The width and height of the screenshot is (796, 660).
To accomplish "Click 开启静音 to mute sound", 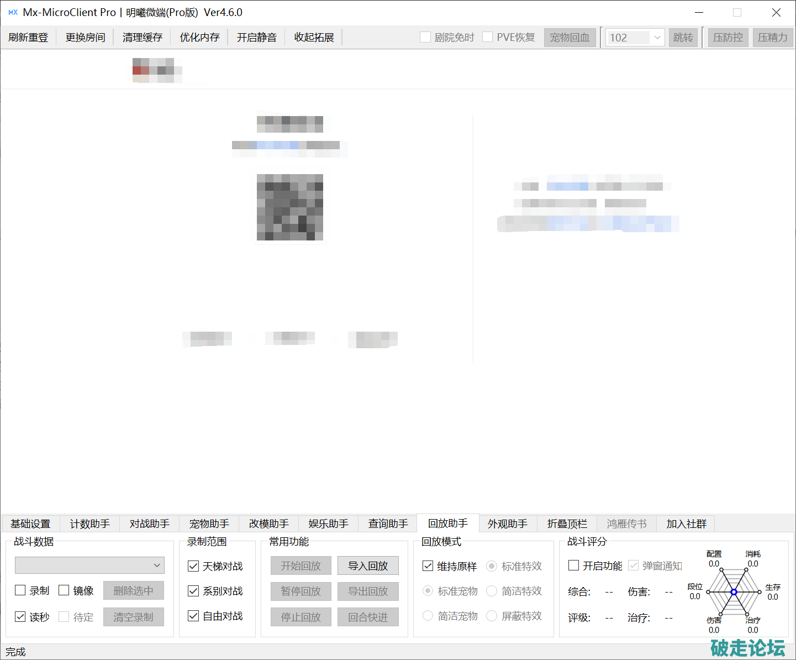I will pos(257,38).
